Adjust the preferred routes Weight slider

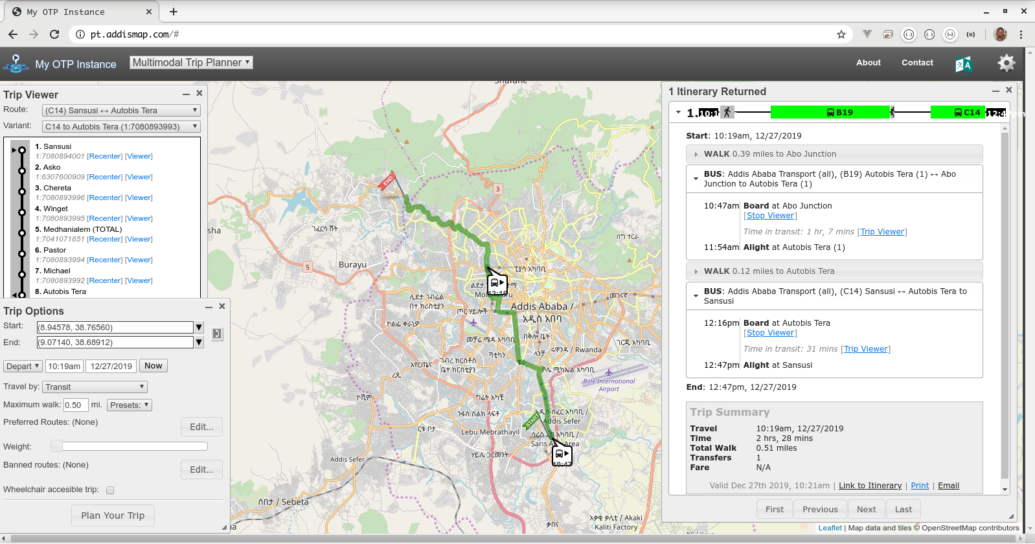[x=56, y=446]
